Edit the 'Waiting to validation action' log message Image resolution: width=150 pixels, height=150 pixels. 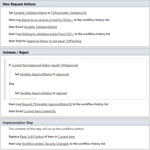click(x=48, y=34)
